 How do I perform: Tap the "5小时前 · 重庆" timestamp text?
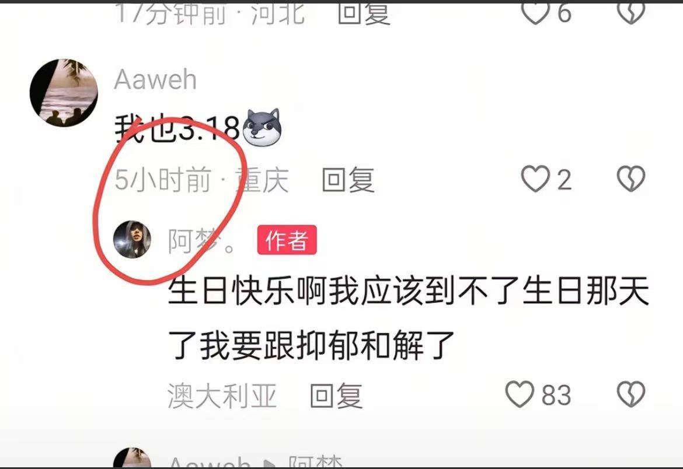[201, 180]
